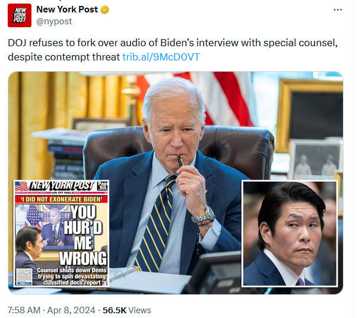Screen dimensions: 359x318
Task: Click the Page Six logo on cover
Action: tap(102, 185)
